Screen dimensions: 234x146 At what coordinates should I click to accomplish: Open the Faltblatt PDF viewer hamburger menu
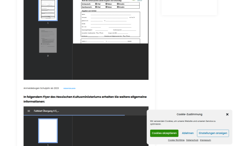pos(29,111)
